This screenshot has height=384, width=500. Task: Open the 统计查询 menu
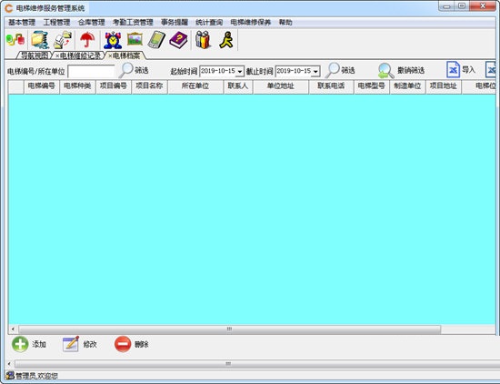point(209,23)
